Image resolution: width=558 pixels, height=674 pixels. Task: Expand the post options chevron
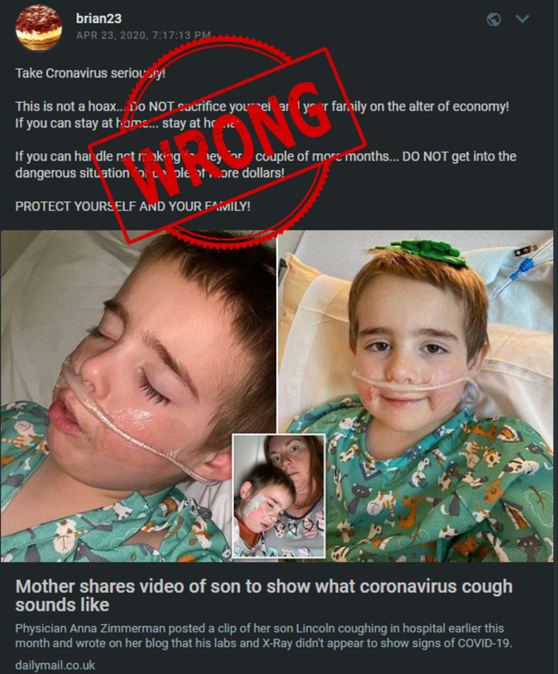[522, 19]
